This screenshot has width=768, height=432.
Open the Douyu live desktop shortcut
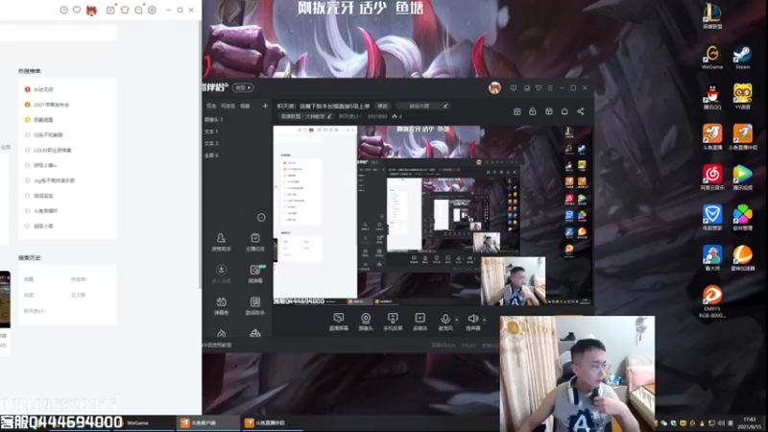click(x=712, y=136)
